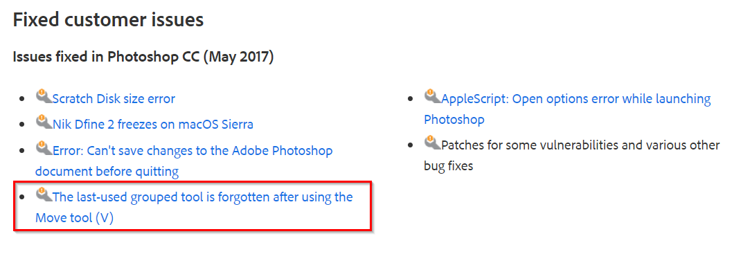Click the fixed-issue icon next to Patches for some vulnerabilities
734x254 pixels.
(x=433, y=142)
